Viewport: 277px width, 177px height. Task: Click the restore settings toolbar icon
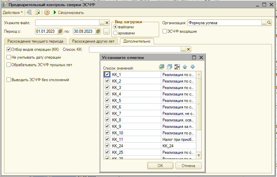(x=37, y=13)
